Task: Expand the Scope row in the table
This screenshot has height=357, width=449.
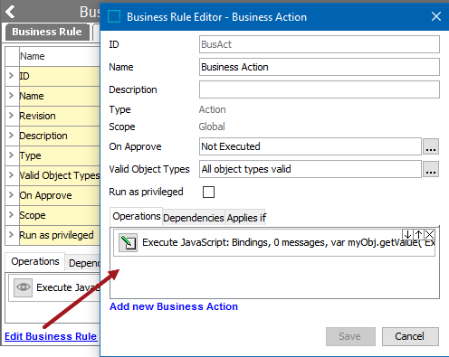Action: point(12,215)
